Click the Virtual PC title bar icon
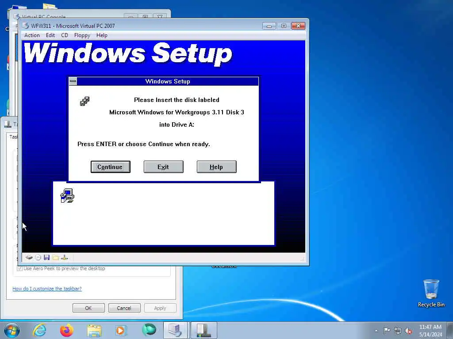This screenshot has height=339, width=453. point(25,26)
